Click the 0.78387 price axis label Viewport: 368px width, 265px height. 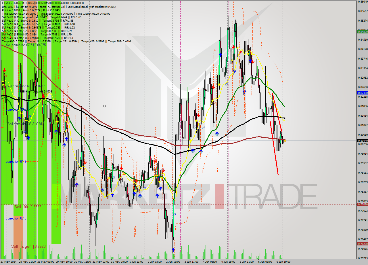click(363, 192)
